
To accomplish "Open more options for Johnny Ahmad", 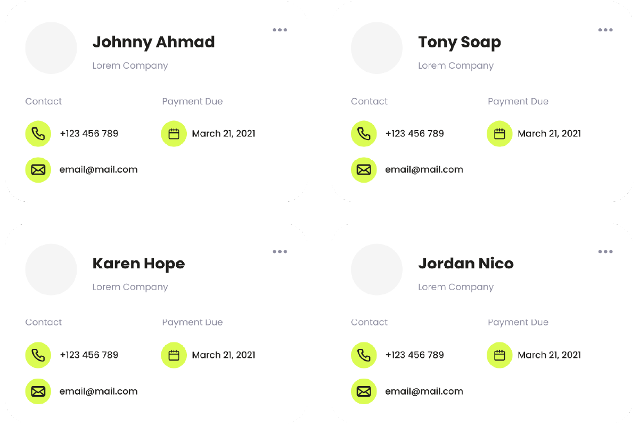I will 280,30.
